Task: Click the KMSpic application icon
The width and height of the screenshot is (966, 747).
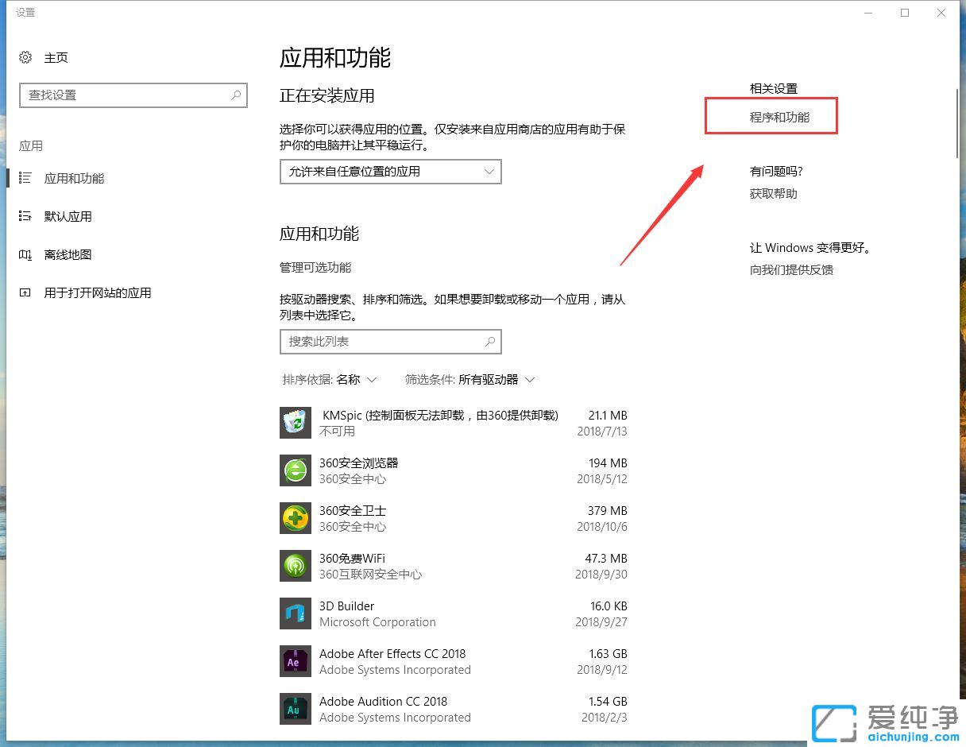Action: 295,423
